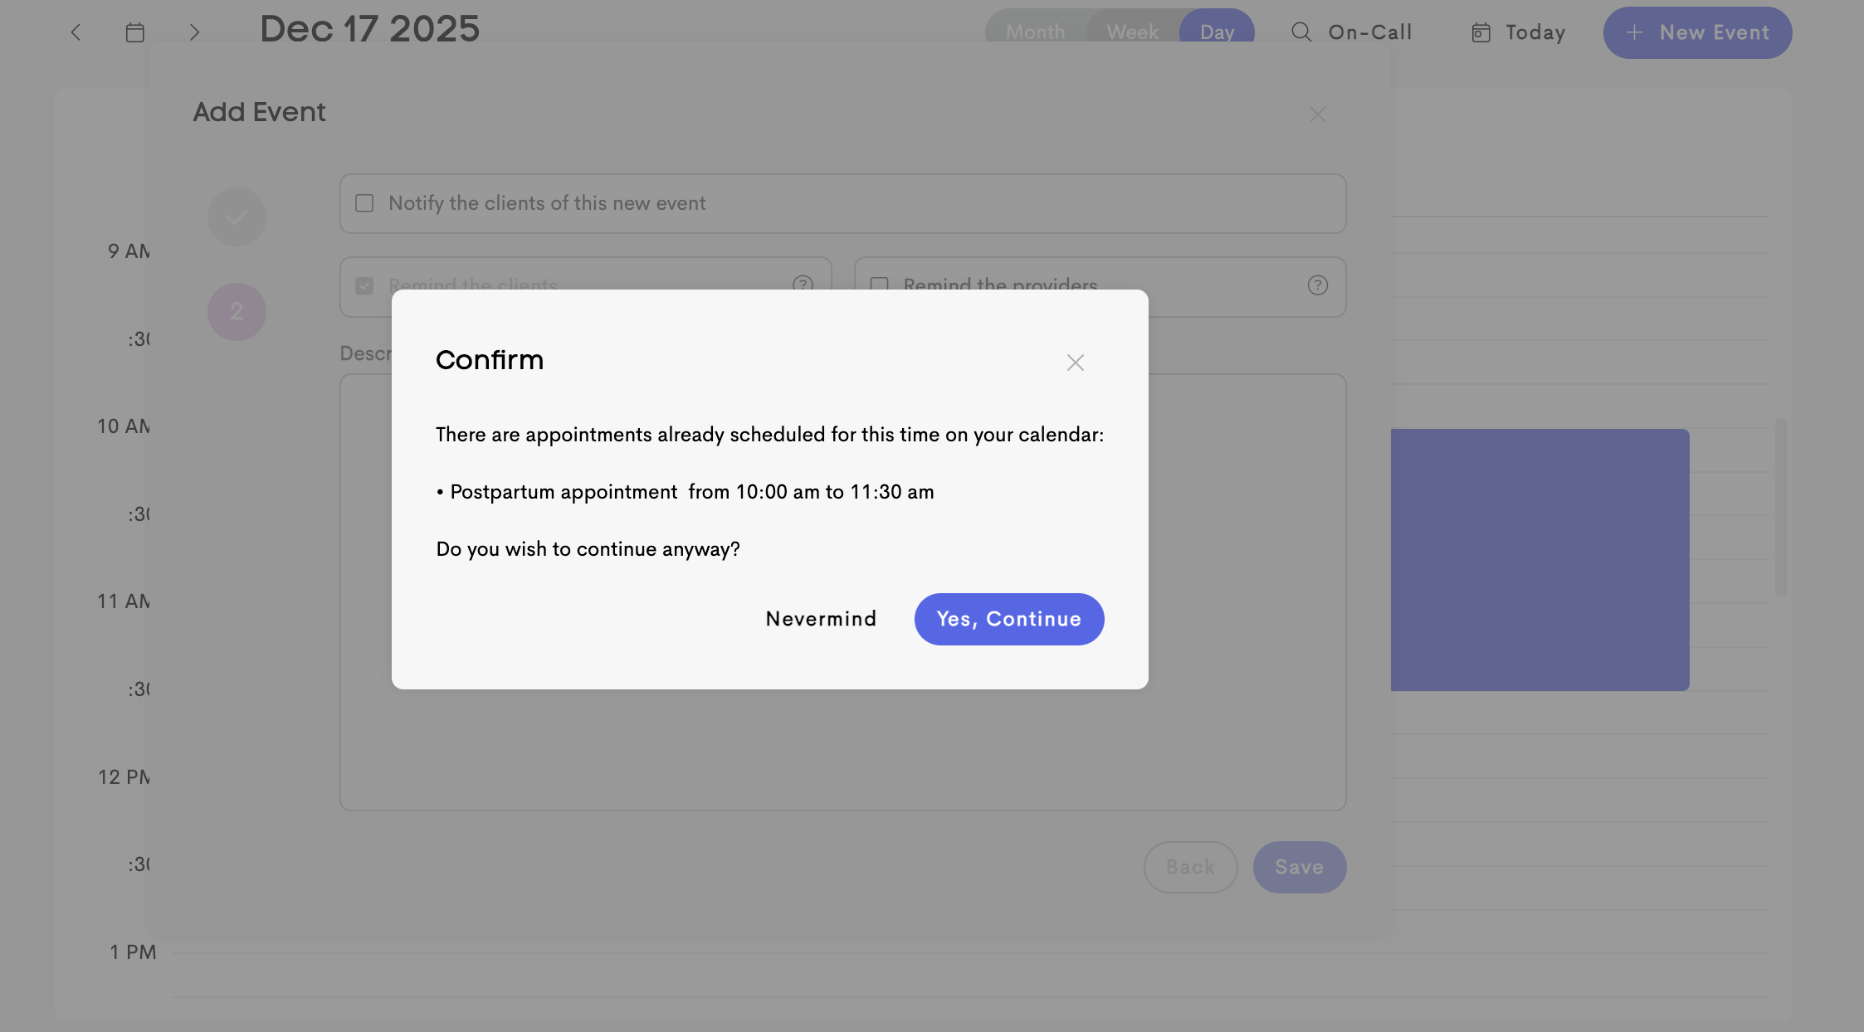Close the Confirm dialog with X
The height and width of the screenshot is (1032, 1864).
(x=1075, y=363)
